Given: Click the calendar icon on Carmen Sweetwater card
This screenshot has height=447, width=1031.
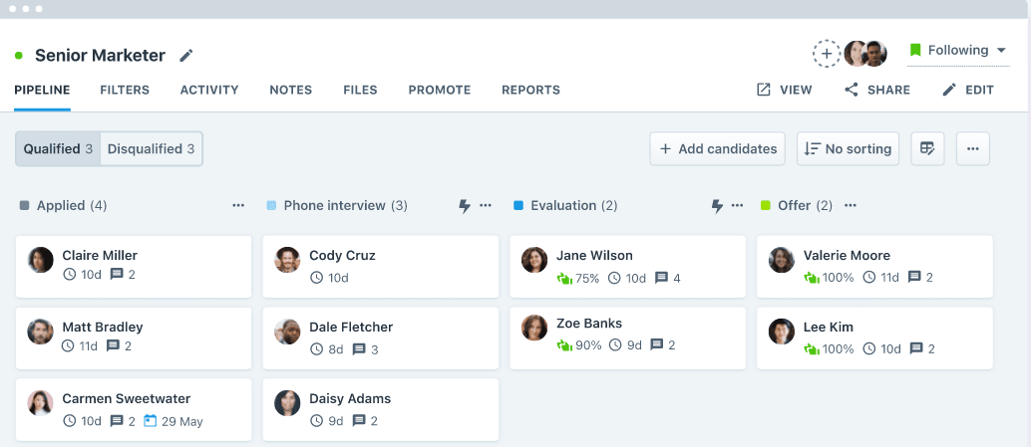Looking at the screenshot, I should point(150,421).
